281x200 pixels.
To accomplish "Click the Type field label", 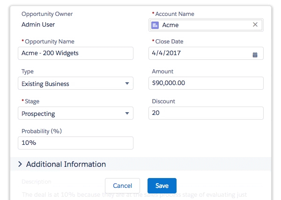I will 28,71.
